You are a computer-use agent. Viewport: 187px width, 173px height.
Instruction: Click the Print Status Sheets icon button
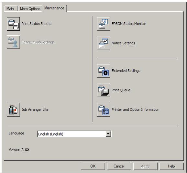(x=13, y=24)
